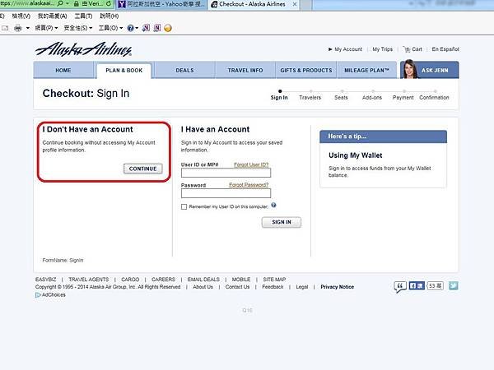This screenshot has width=494, height=370.
Task: Switch to the Yahoo search browser tab
Action: [162, 4]
